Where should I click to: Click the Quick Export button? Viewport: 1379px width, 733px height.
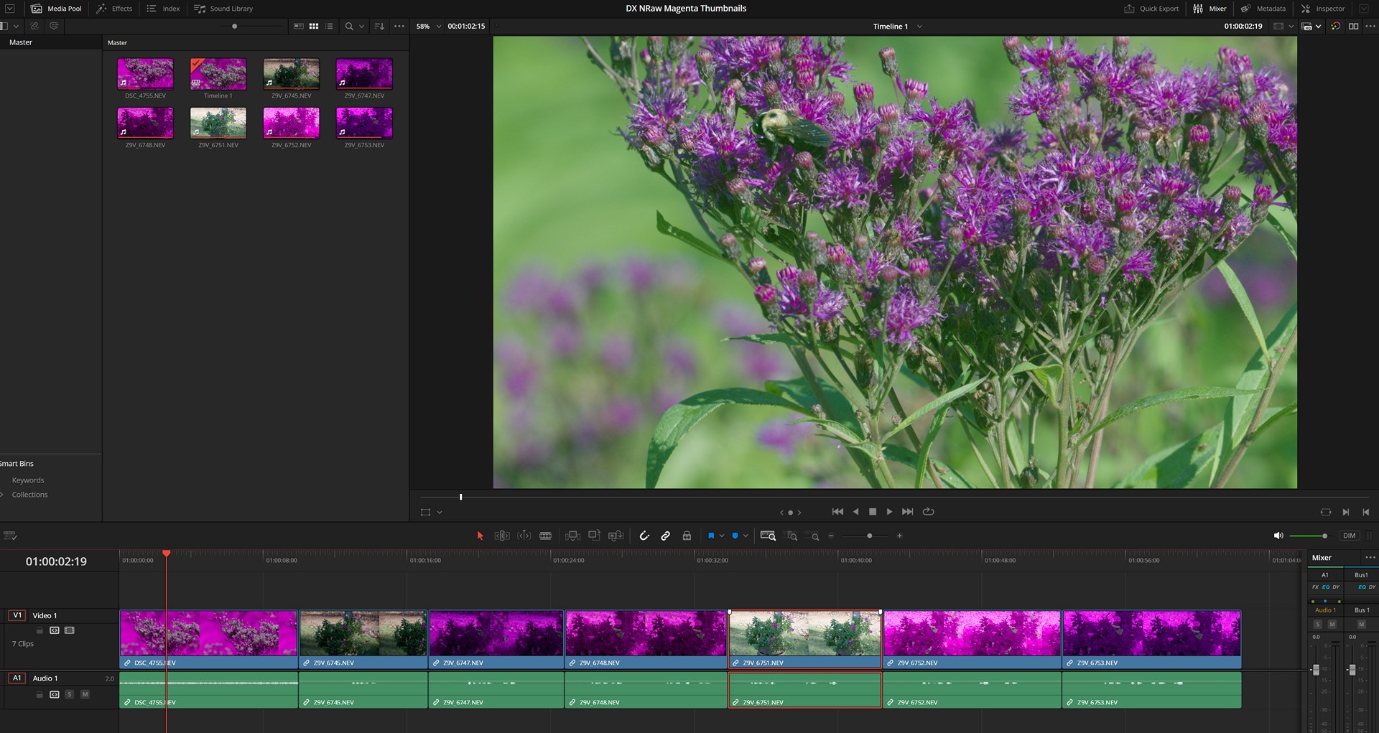(1151, 9)
